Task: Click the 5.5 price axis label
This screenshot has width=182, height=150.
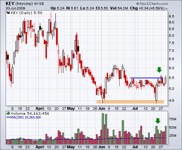Action: click(171, 78)
